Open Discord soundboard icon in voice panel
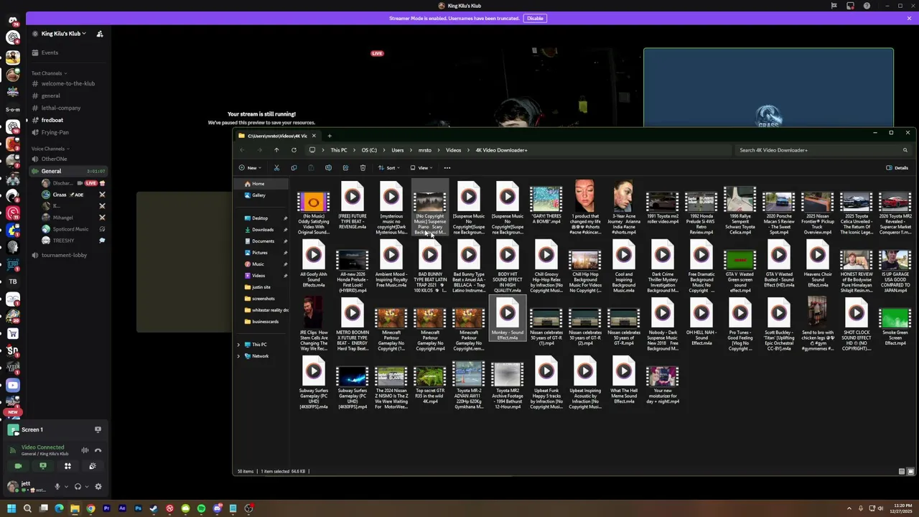The height and width of the screenshot is (517, 919). 92,466
